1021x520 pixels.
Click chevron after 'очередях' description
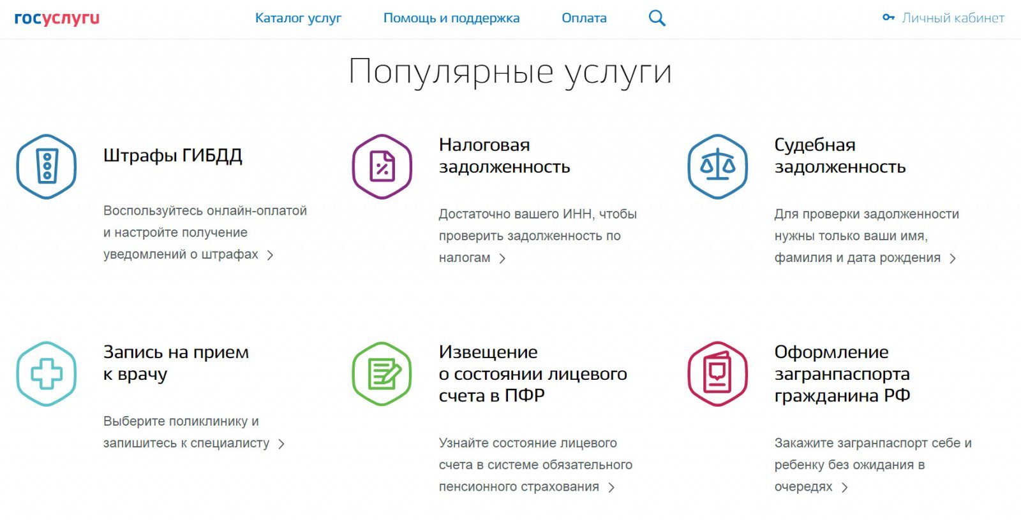845,487
